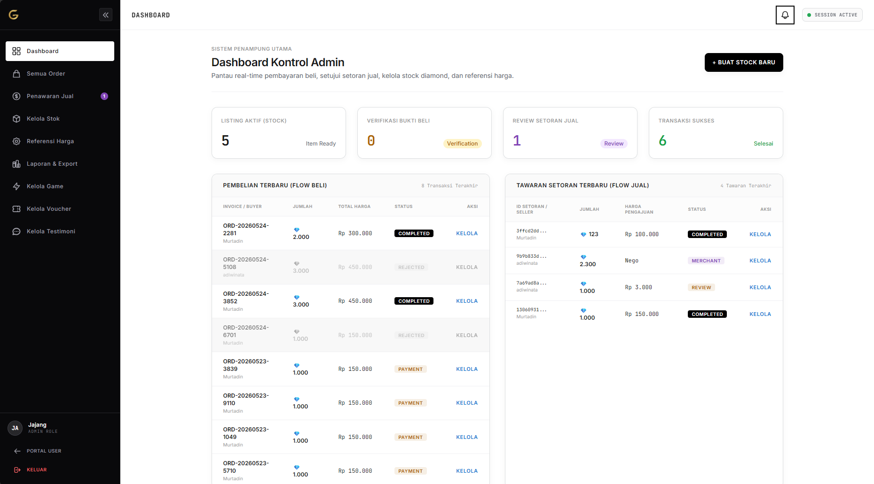The height and width of the screenshot is (484, 874).
Task: Click Kelola for seller ID 3ffcd2dd
Action: pos(760,234)
